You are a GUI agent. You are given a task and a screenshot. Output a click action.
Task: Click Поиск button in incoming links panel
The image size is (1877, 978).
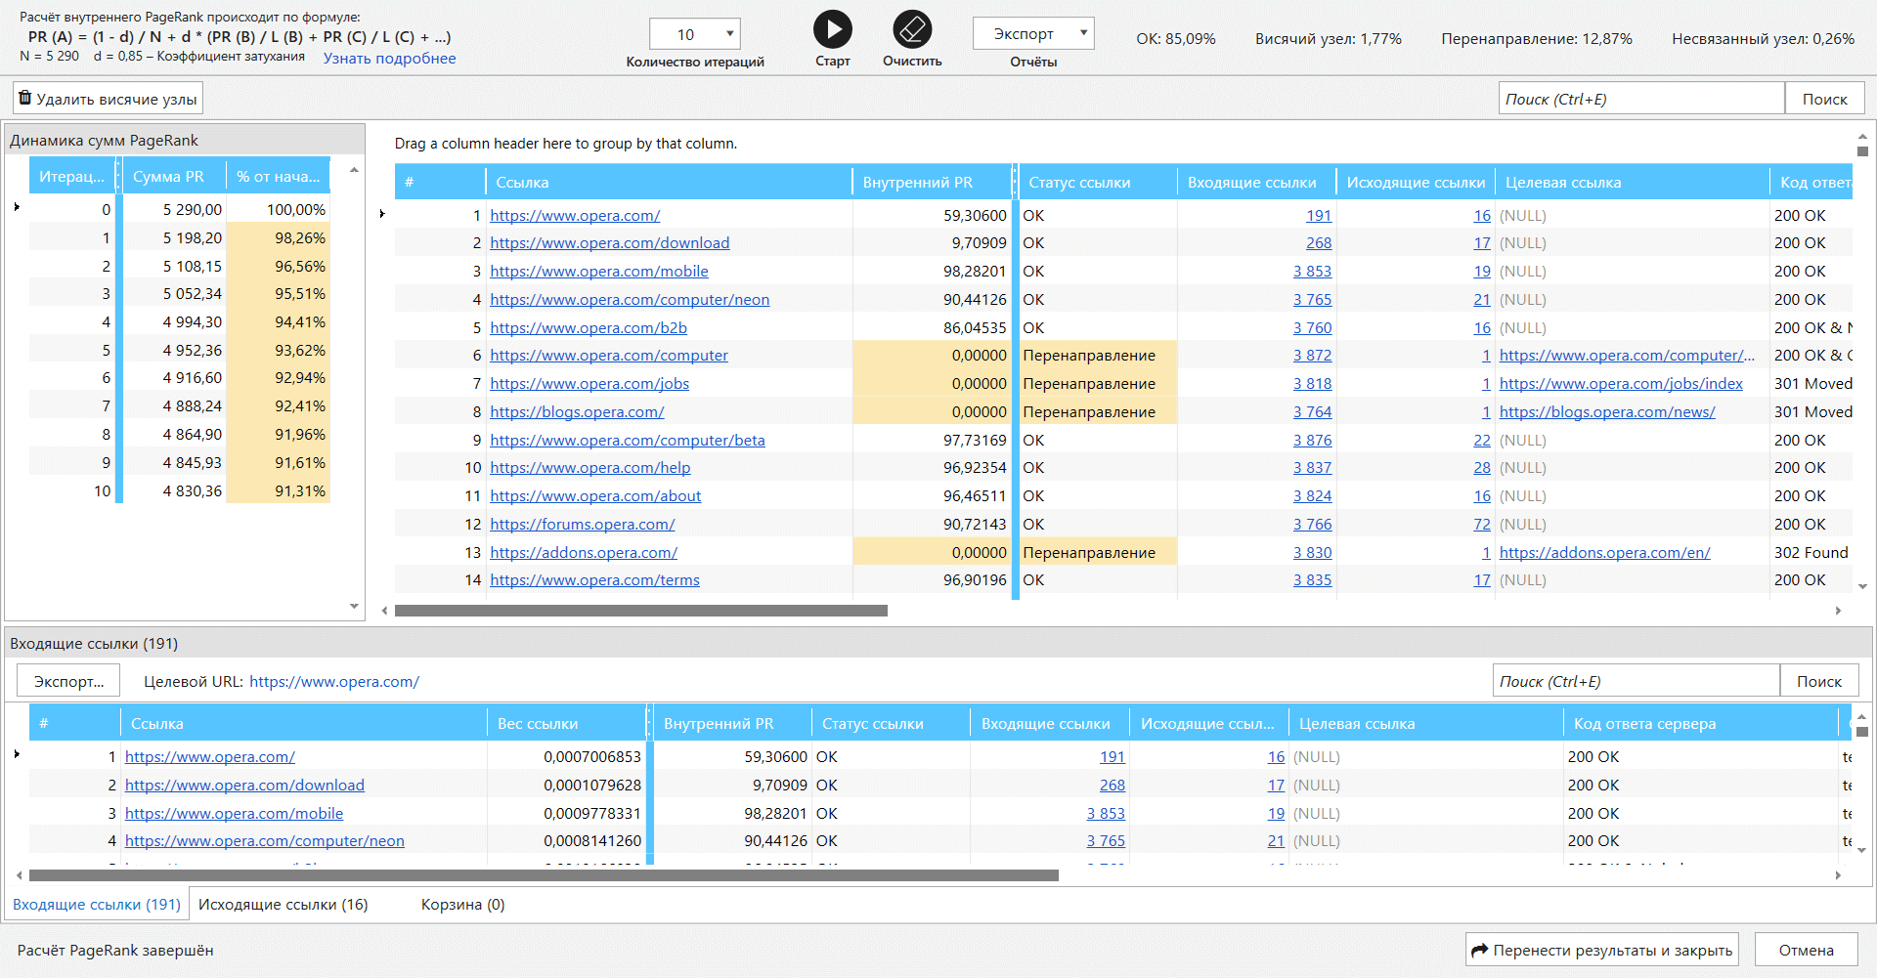pos(1818,681)
